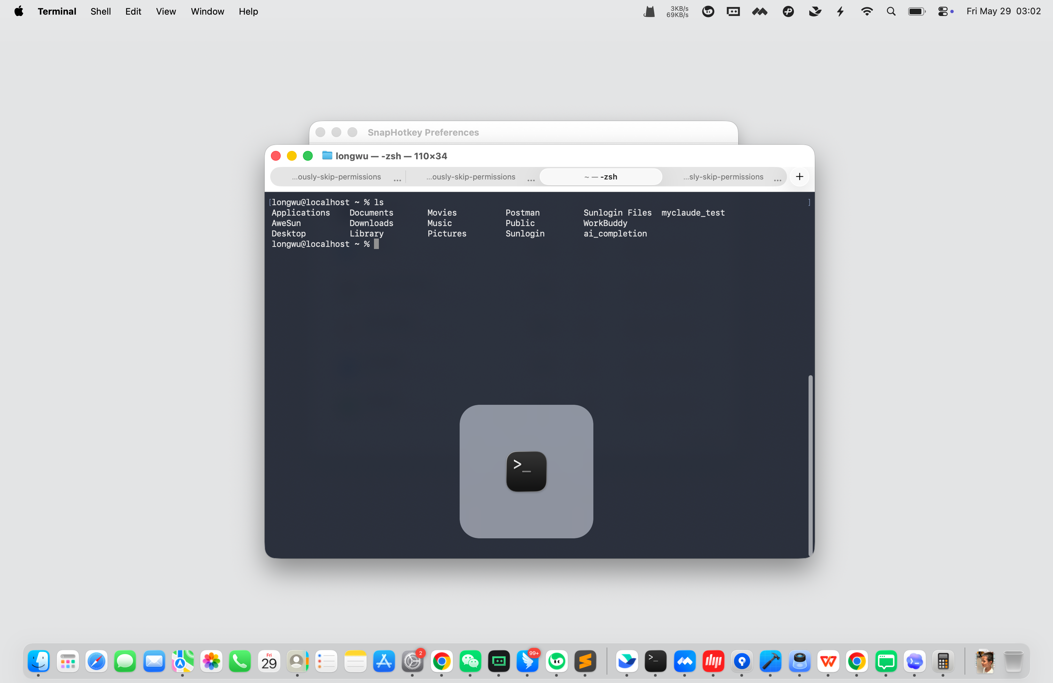Open the Apple menu
Viewport: 1053px width, 683px height.
(x=18, y=11)
